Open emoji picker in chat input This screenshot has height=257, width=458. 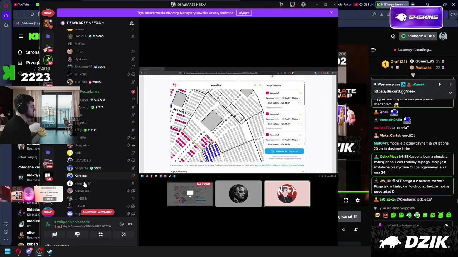click(x=446, y=226)
